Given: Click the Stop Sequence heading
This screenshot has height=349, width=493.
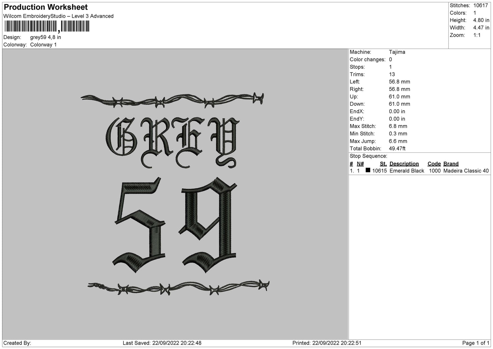Looking at the screenshot, I should pos(368,156).
